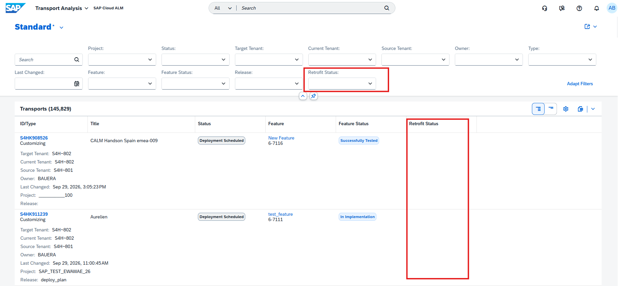Collapse the filter header with the up arrow
The height and width of the screenshot is (286, 618).
(303, 96)
